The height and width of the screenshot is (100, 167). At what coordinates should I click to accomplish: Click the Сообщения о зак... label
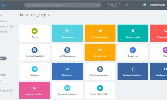(100, 75)
